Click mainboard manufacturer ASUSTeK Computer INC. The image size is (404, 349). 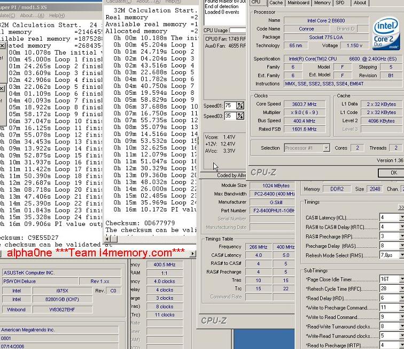61,273
